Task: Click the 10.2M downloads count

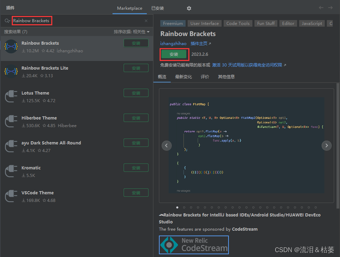Action: click(x=30, y=51)
